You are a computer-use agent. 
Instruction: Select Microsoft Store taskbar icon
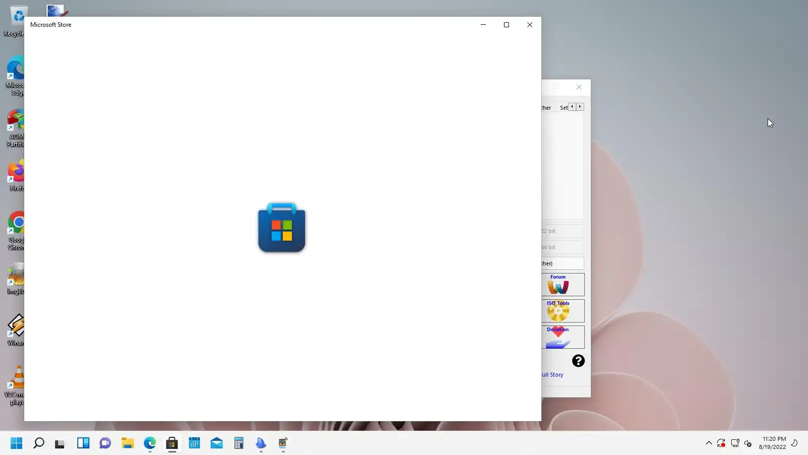coord(172,443)
